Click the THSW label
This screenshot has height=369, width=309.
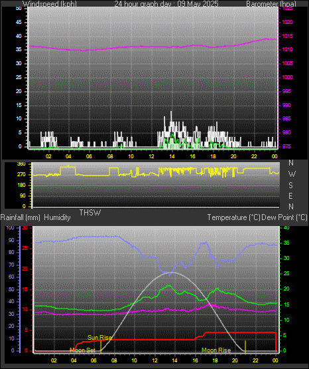[90, 213]
